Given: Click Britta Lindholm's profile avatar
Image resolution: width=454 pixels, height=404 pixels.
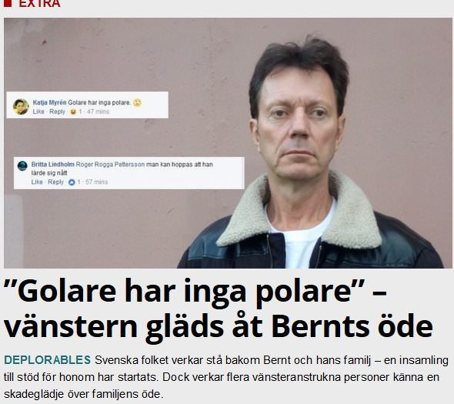Looking at the screenshot, I should (22, 166).
